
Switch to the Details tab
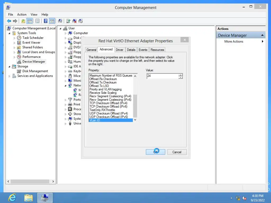[131, 50]
